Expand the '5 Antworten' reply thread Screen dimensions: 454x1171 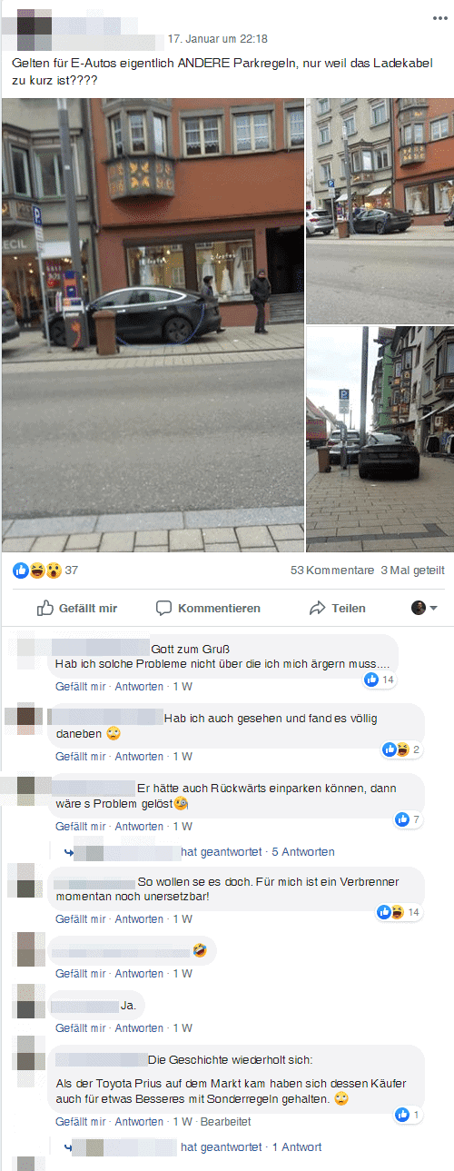click(x=302, y=852)
